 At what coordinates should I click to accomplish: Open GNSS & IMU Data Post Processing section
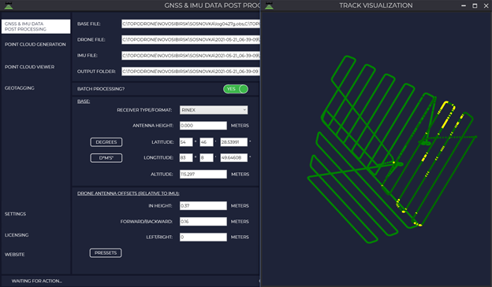tap(35, 26)
